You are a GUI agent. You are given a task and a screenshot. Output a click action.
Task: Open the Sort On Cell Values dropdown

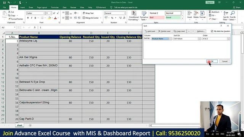(199, 39)
